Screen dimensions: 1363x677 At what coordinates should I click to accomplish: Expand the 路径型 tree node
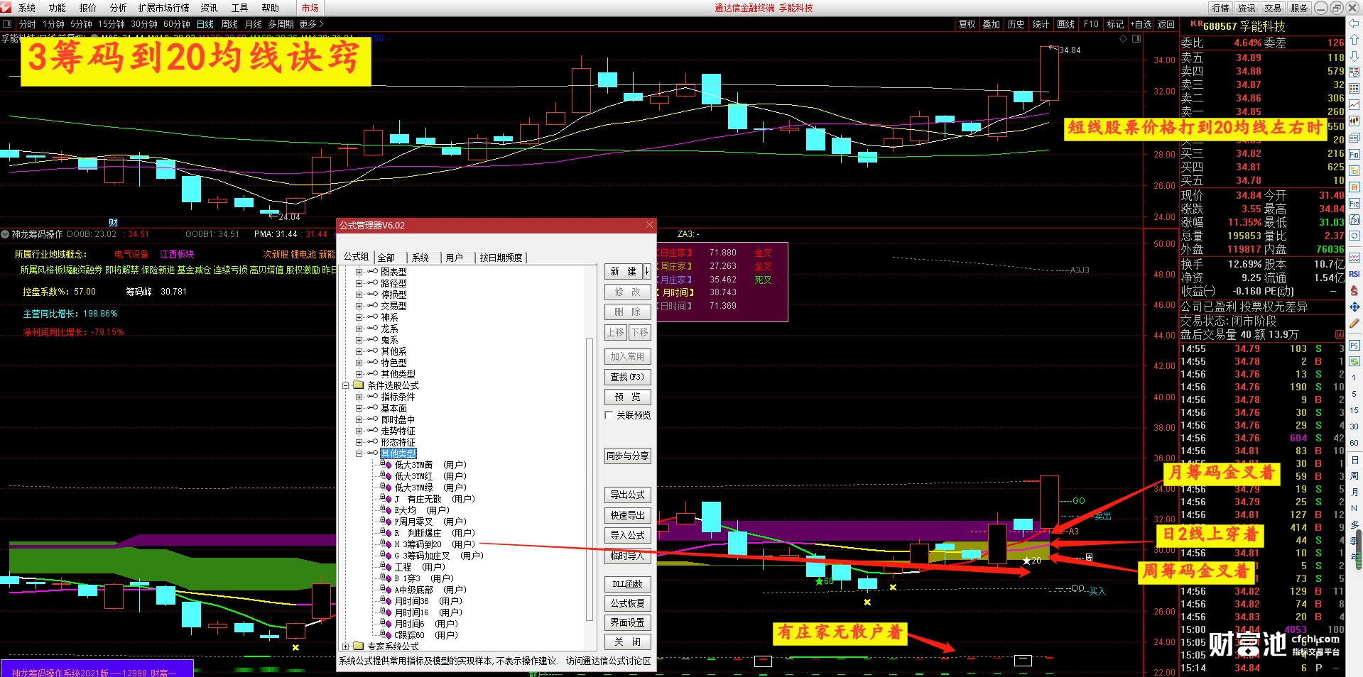359,283
